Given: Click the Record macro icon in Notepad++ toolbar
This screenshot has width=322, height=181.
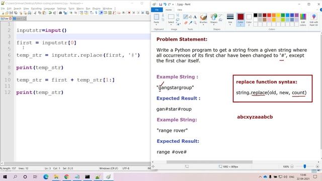Looking at the screenshot, I should pos(129,13).
